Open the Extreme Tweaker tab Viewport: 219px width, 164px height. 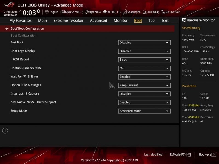68,20
